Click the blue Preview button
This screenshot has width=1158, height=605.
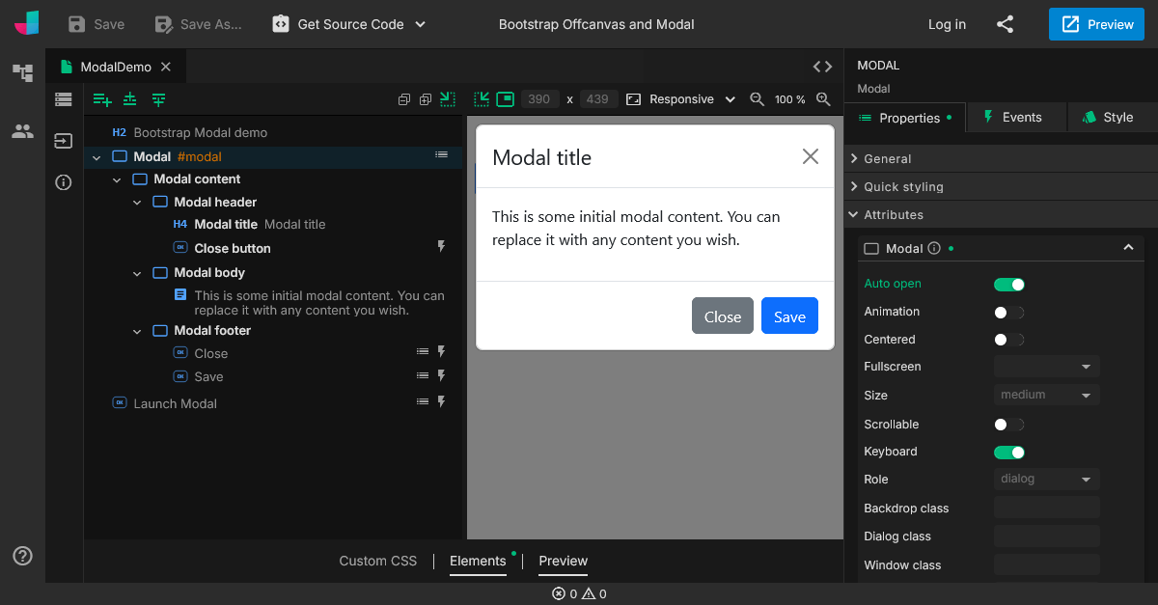1097,24
